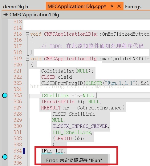
Task: Click the OLESTR macro on line 323
Action: pyautogui.click(x=94, y=83)
